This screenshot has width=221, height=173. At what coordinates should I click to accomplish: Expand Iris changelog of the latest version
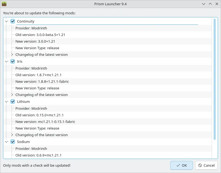pyautogui.click(x=12, y=95)
